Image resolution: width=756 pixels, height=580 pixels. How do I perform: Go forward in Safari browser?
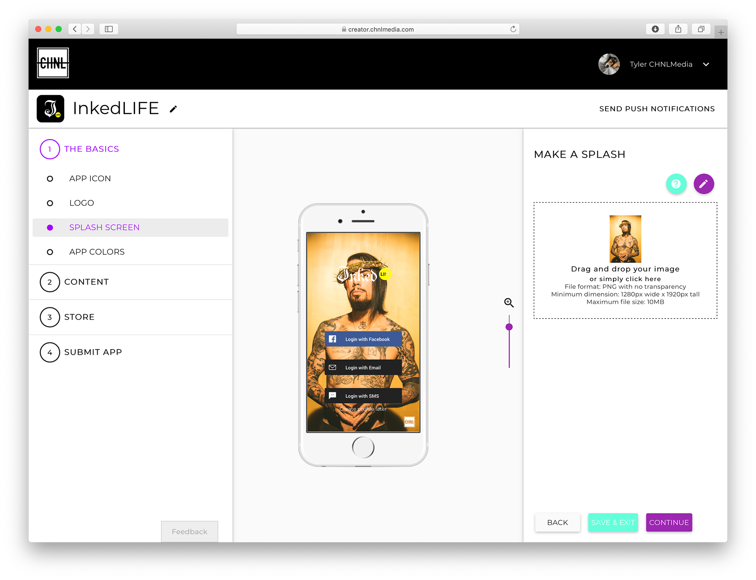(x=88, y=29)
